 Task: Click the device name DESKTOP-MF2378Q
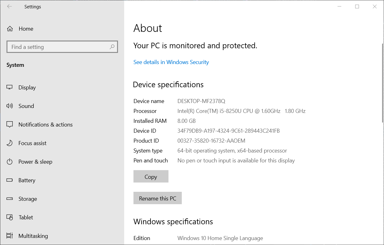[201, 101]
